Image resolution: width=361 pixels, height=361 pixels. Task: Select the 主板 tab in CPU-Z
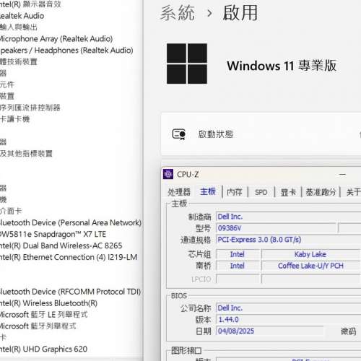[208, 191]
